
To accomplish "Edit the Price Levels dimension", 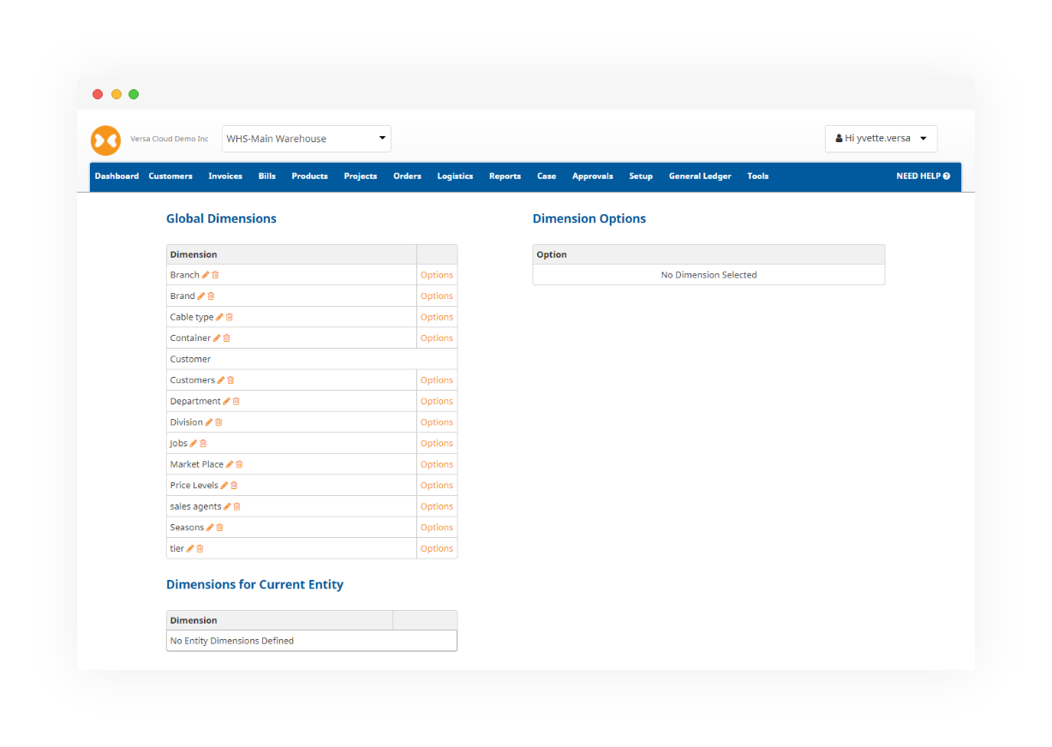I will coord(224,486).
